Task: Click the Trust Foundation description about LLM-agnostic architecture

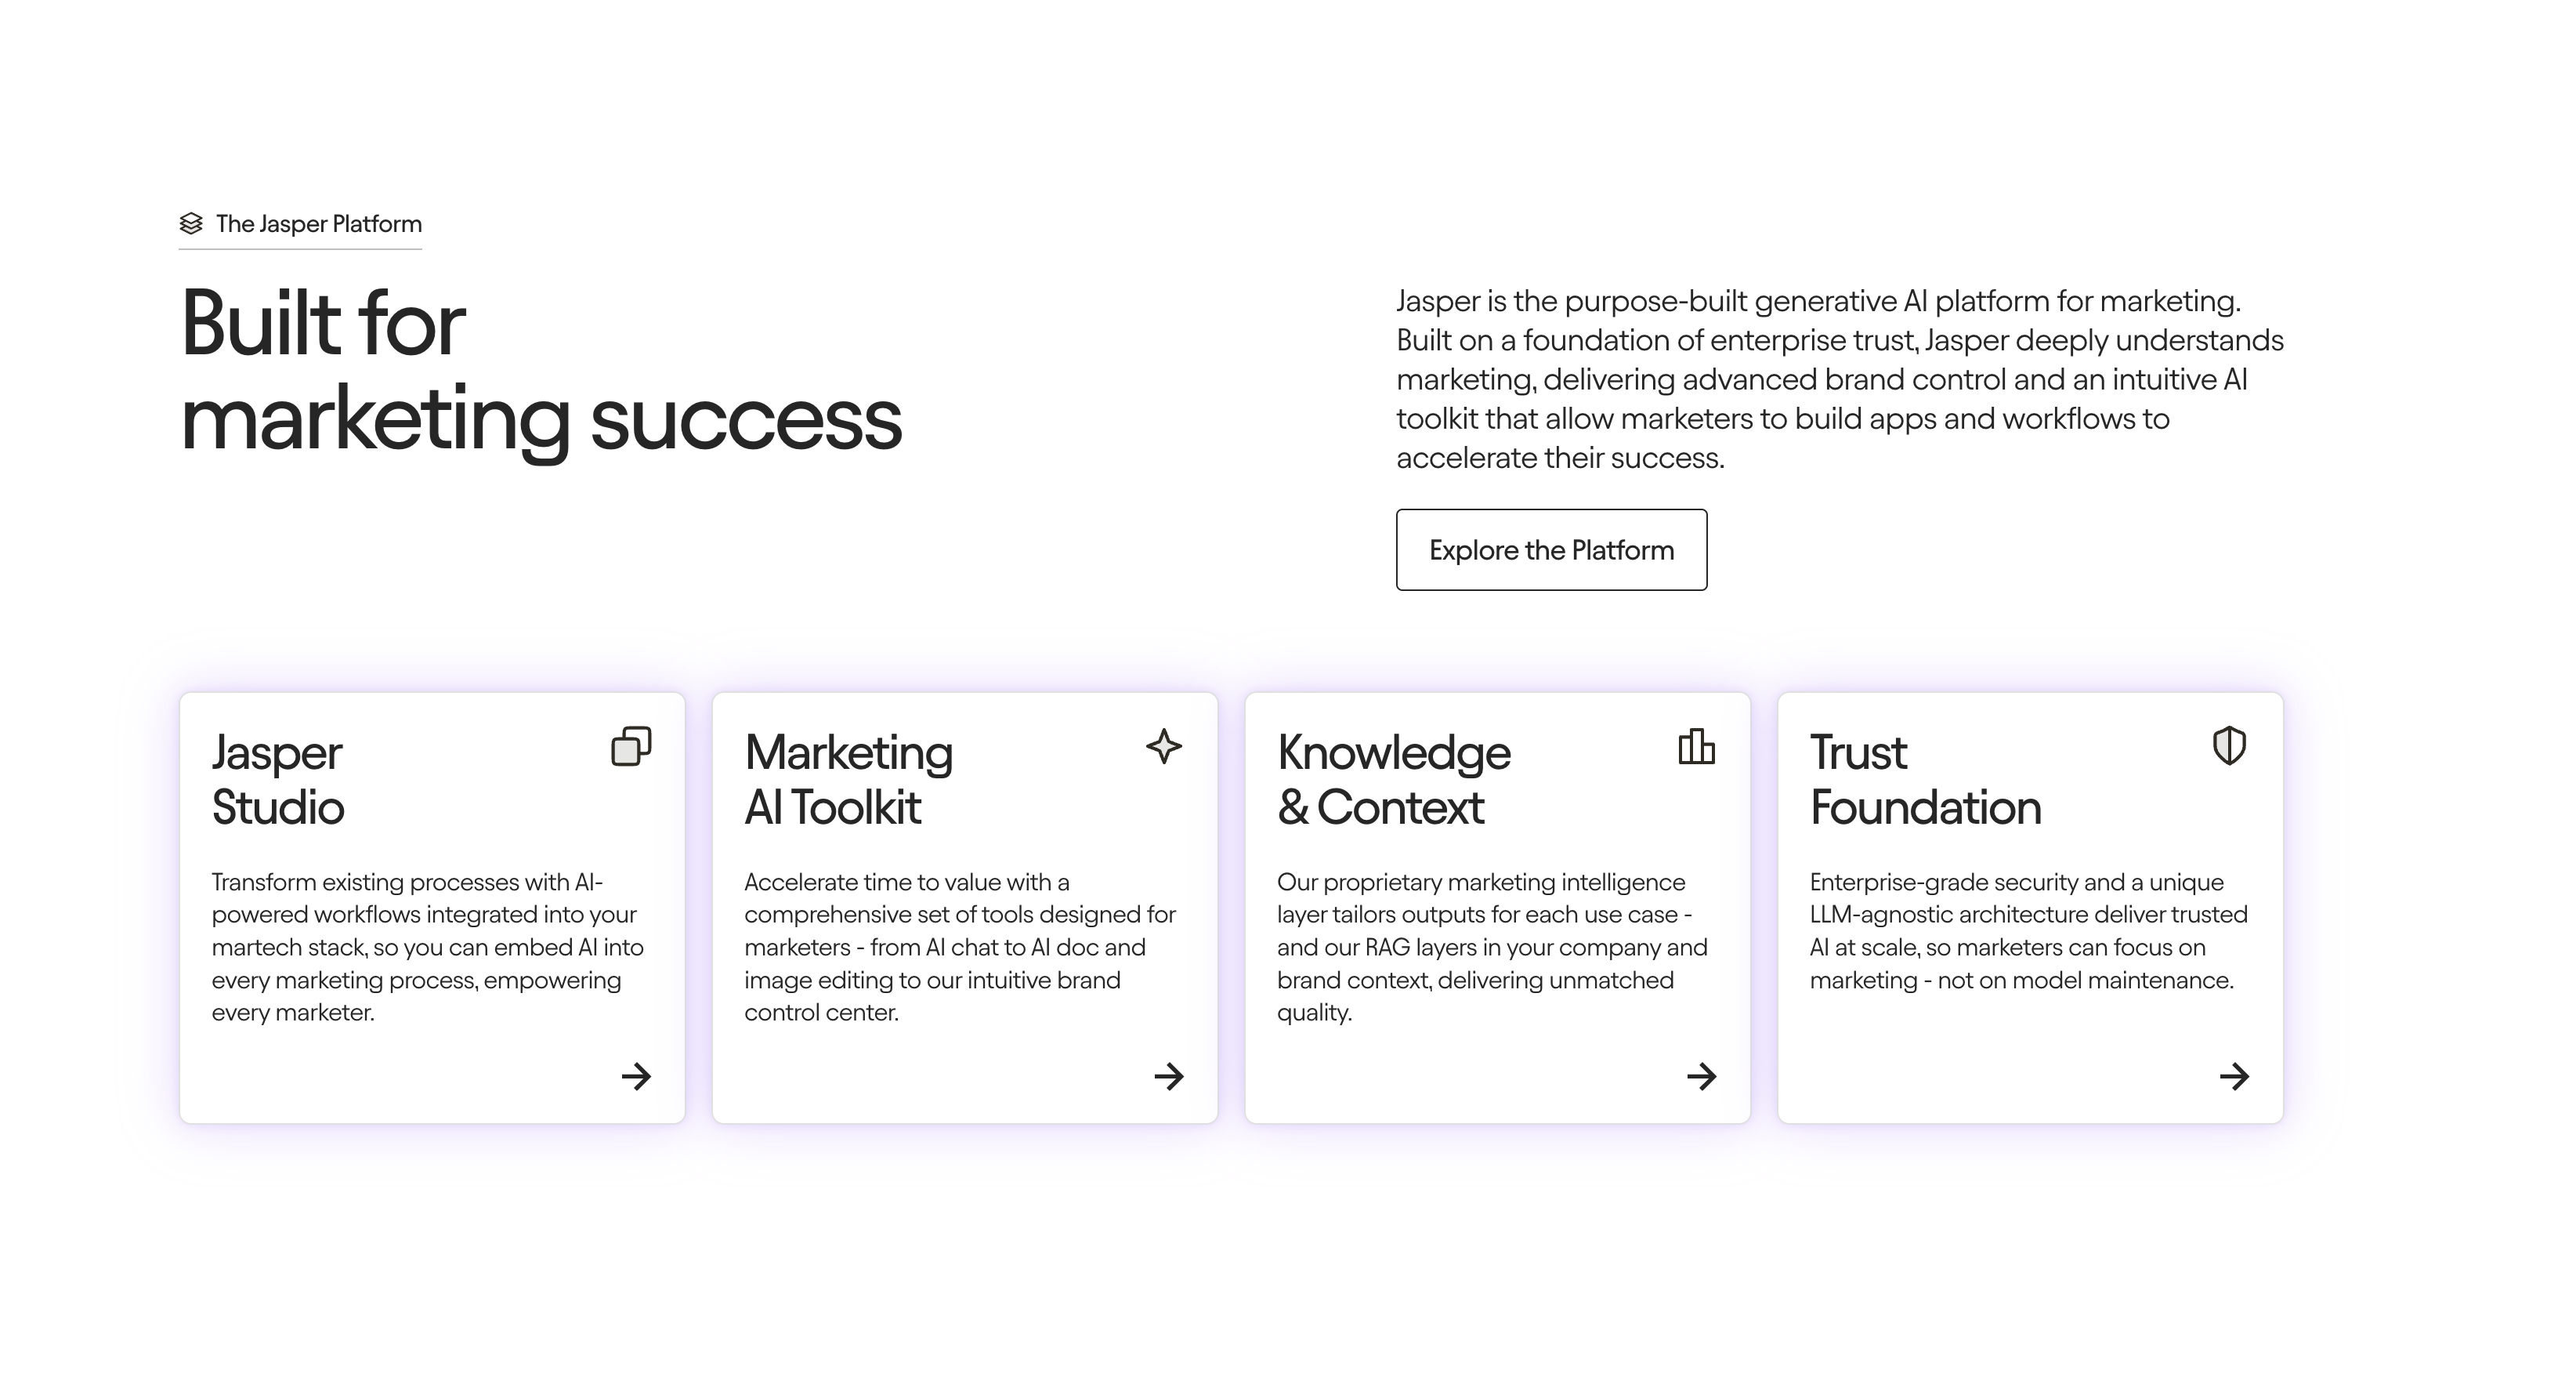Action: 2029,930
